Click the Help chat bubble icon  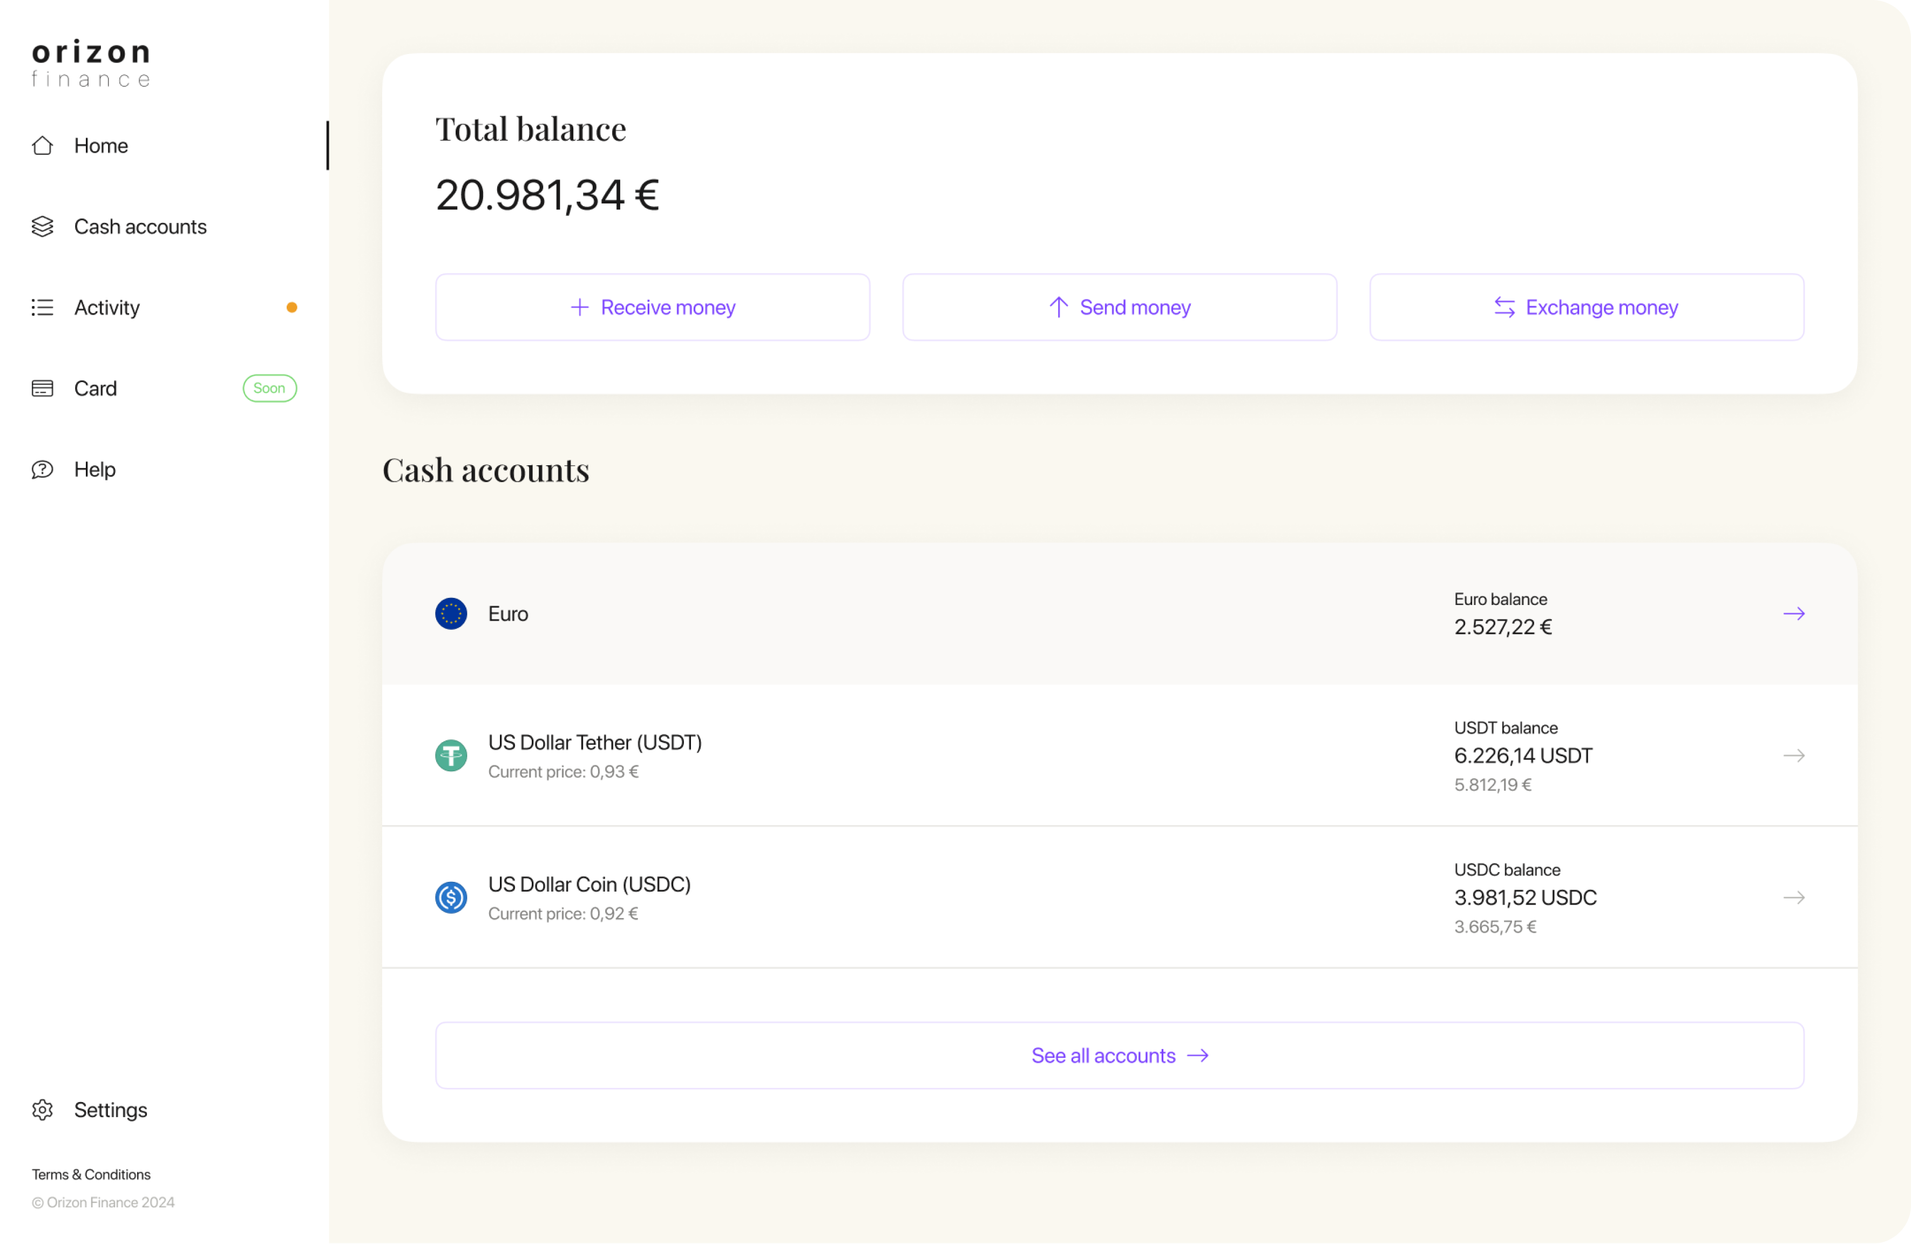click(x=43, y=470)
